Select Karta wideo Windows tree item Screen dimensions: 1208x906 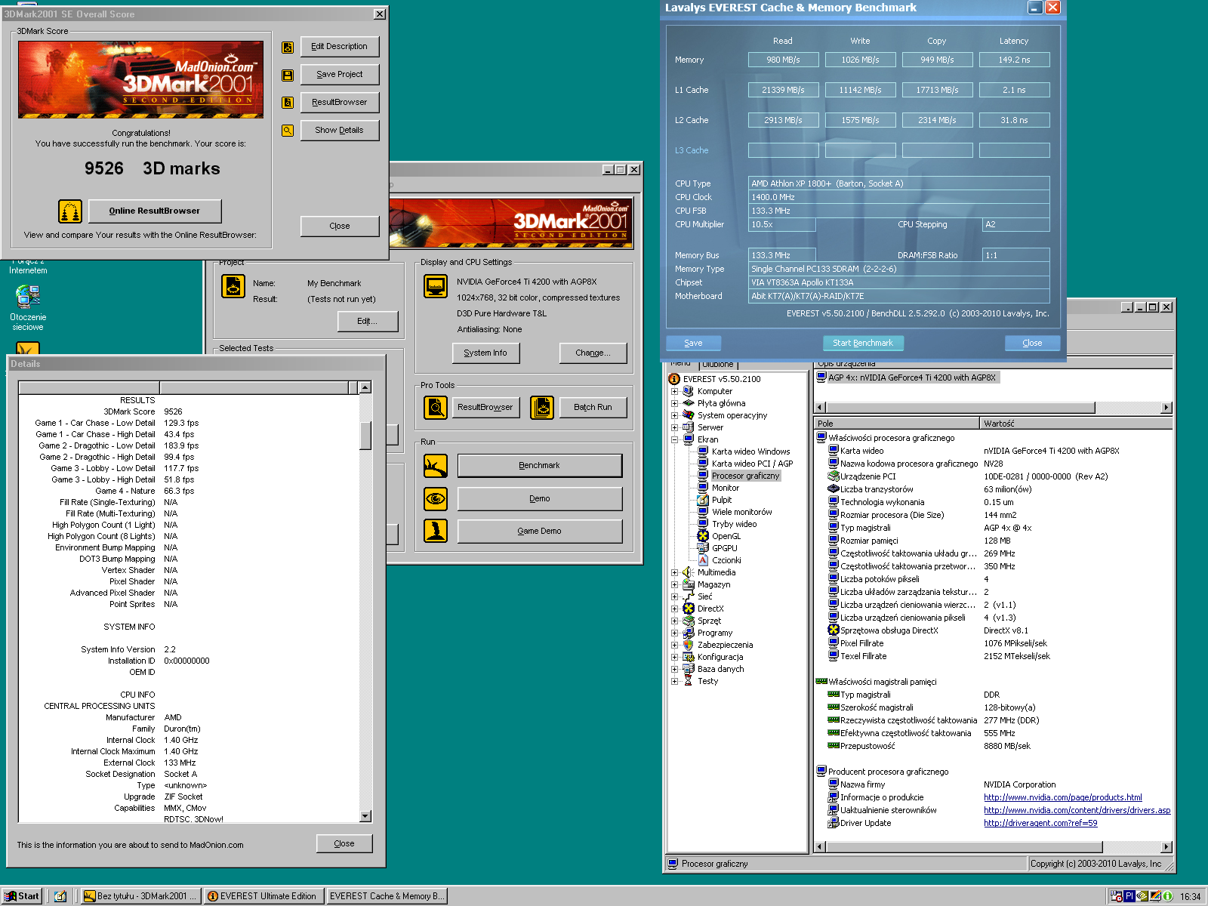click(744, 451)
